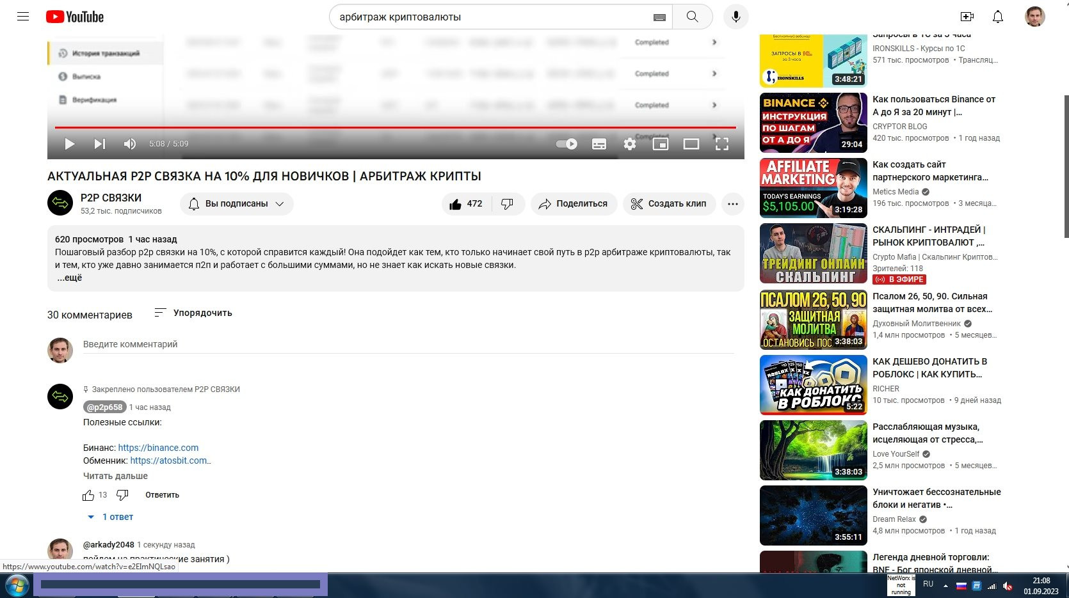The image size is (1069, 598).
Task: Click the tray volume speaker icon
Action: (x=1008, y=585)
